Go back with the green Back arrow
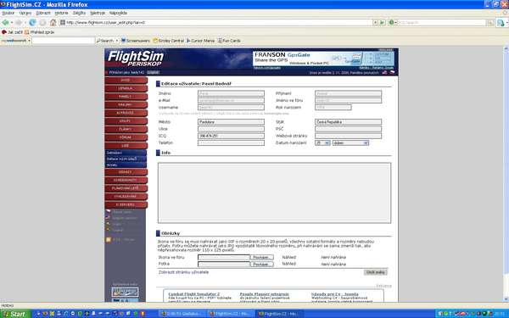This screenshot has width=509, height=318. coord(5,23)
